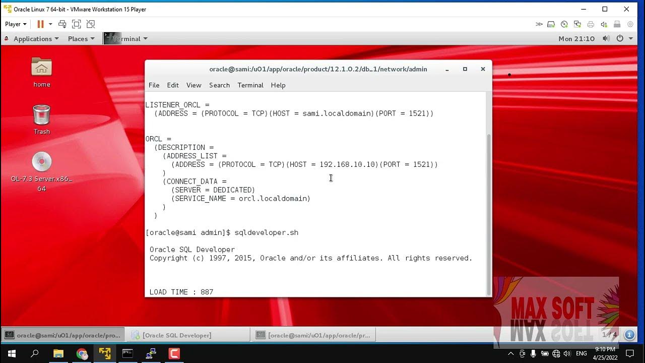Screen dimensions: 645x363
Task: Open the Terminal menu in terminal menu bar
Action: tap(250, 85)
